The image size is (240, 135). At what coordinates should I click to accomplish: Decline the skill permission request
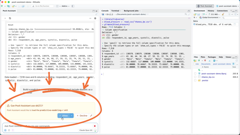coord(82,116)
